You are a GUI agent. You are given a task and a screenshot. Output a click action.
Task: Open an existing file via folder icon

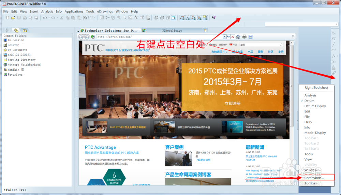click(13, 18)
